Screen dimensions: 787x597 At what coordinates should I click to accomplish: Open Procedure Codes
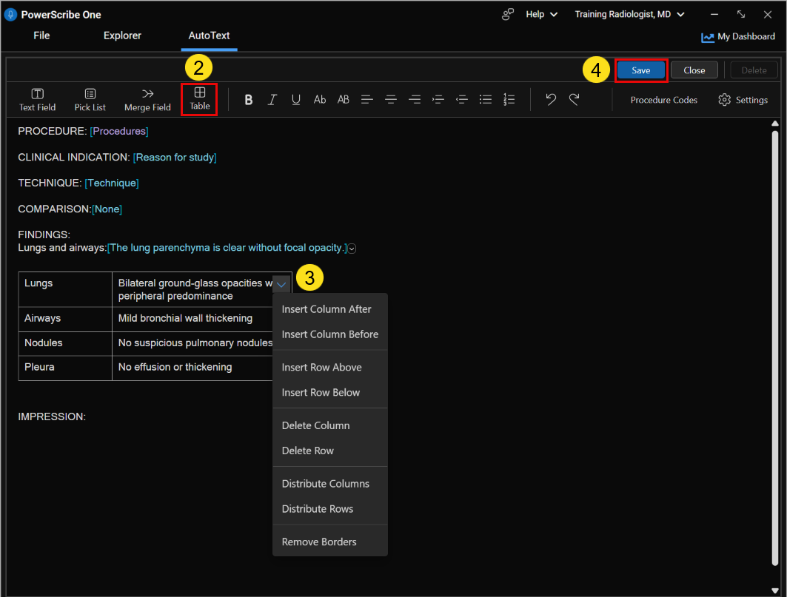point(663,100)
